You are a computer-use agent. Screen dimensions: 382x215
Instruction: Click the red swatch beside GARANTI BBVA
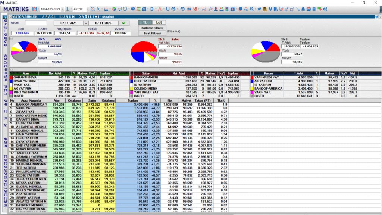[x=11, y=77]
